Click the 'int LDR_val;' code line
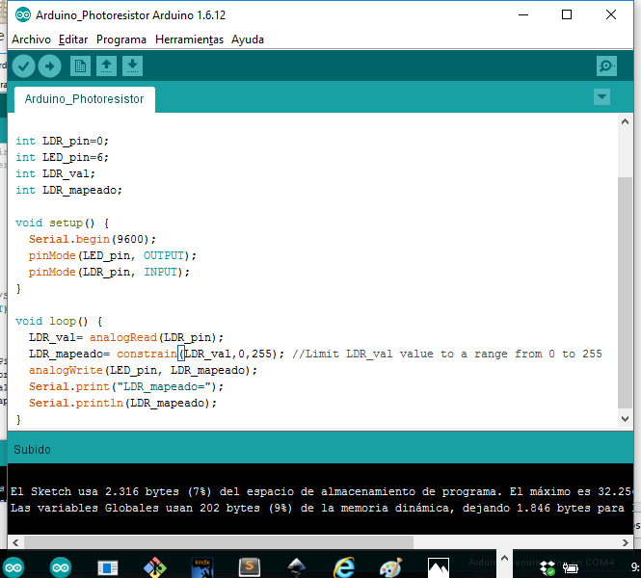The image size is (641, 578). coord(55,173)
